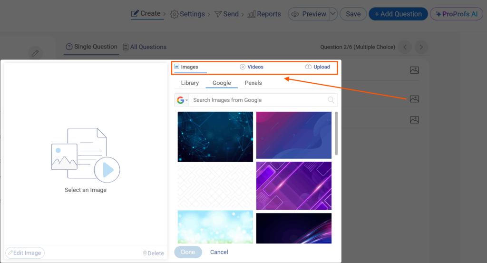Click the question mark icon by Single Question
This screenshot has width=487, height=263.
coord(69,47)
